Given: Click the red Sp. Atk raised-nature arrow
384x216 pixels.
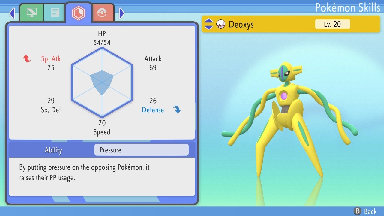Looking at the screenshot, I should [27, 58].
